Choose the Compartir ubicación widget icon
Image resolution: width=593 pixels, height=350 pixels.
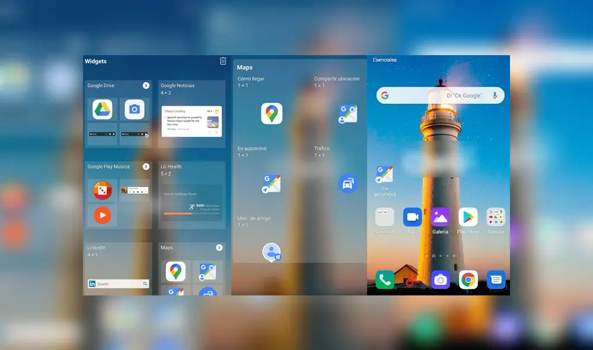[x=347, y=114]
